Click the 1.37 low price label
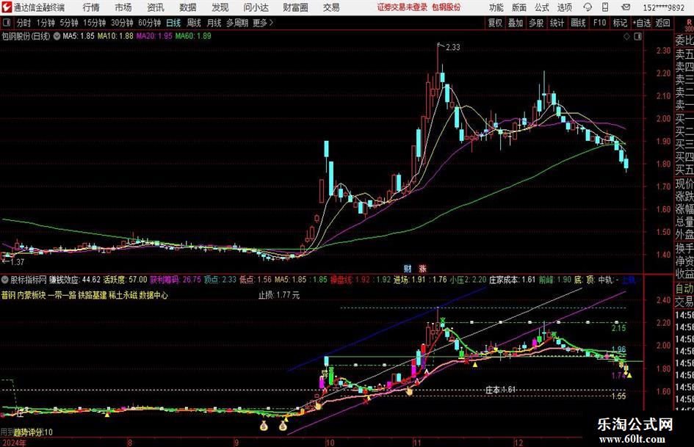This screenshot has width=694, height=447. coord(16,262)
